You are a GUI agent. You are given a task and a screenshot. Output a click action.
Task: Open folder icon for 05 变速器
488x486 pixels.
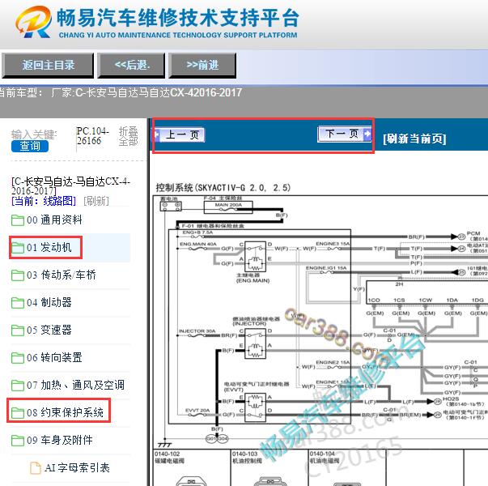click(x=18, y=330)
